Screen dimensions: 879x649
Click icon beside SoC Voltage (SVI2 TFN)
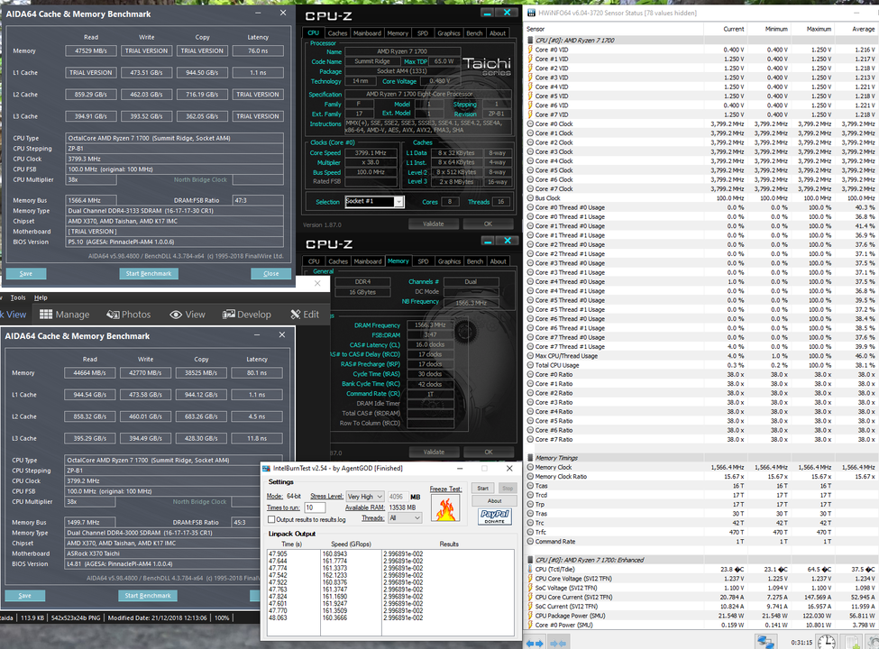pos(530,588)
